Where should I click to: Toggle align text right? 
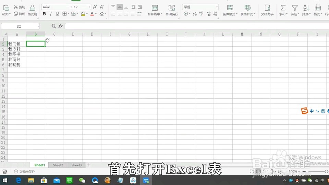[126, 14]
